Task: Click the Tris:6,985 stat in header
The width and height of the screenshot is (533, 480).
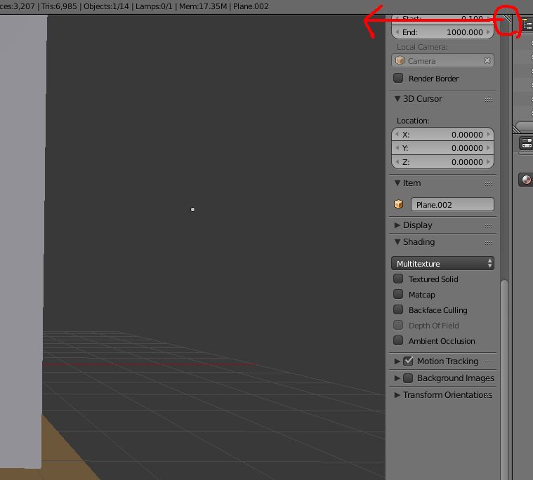Action: coord(59,6)
